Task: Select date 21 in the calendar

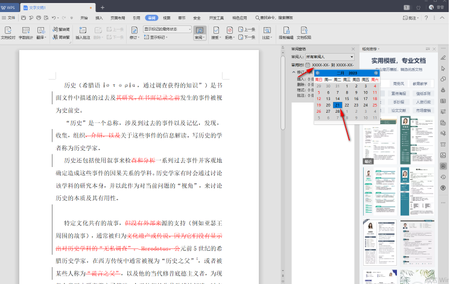Action: pyautogui.click(x=338, y=105)
